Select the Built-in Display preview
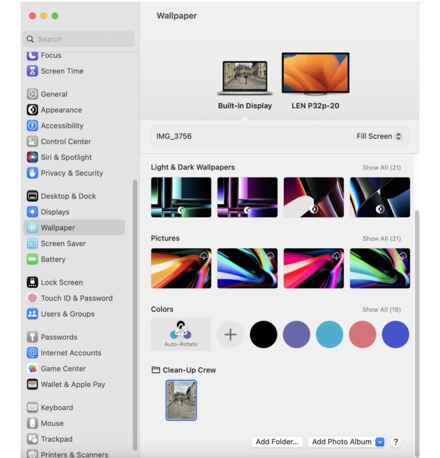 pos(245,78)
